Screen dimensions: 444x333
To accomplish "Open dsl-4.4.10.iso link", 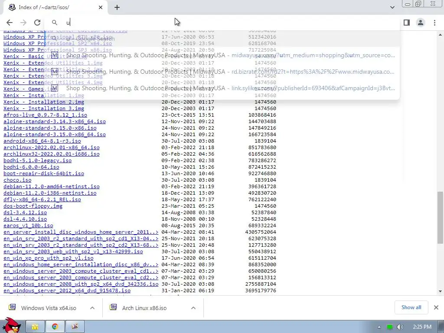I will tap(25, 219).
